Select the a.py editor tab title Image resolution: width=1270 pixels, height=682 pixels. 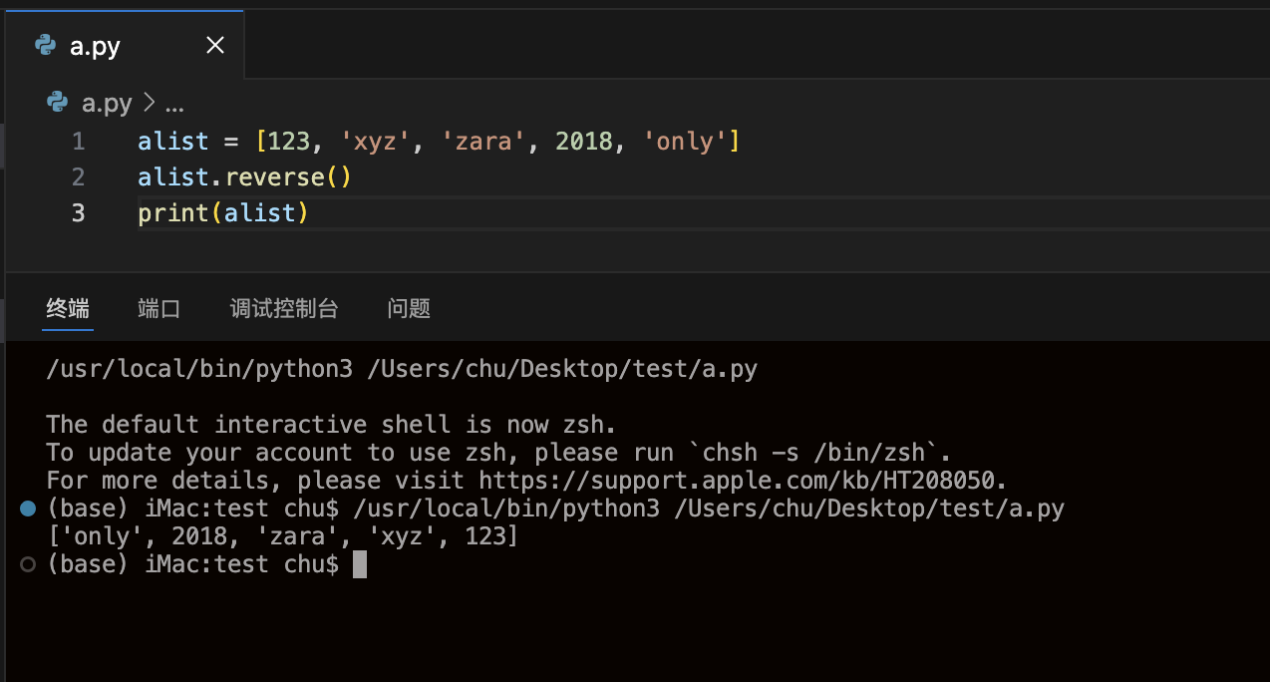[96, 47]
